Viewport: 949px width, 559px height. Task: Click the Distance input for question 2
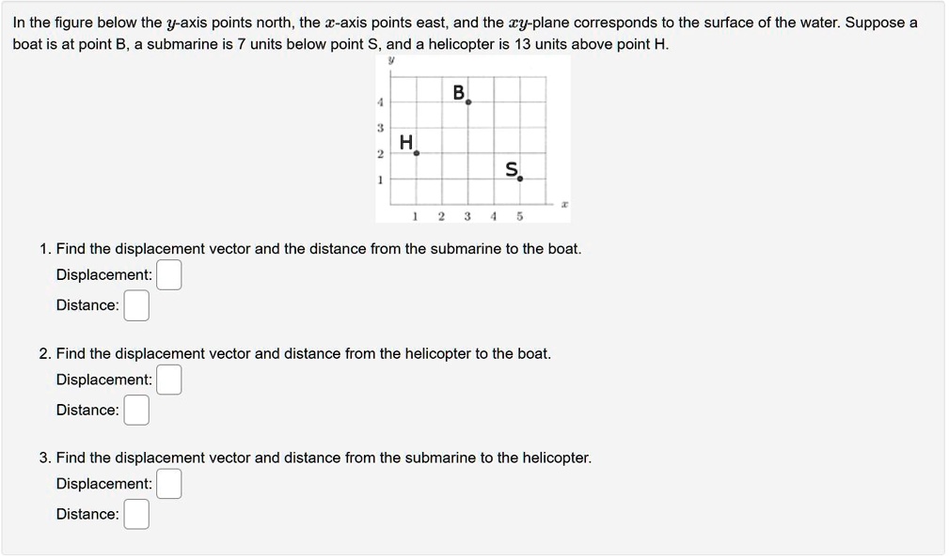136,410
